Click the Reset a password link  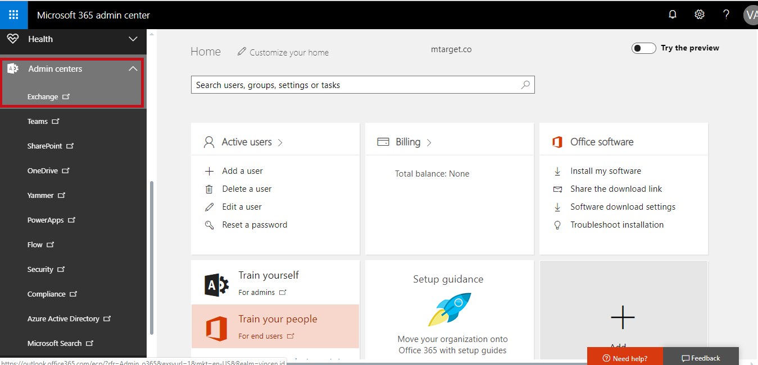[x=255, y=225]
